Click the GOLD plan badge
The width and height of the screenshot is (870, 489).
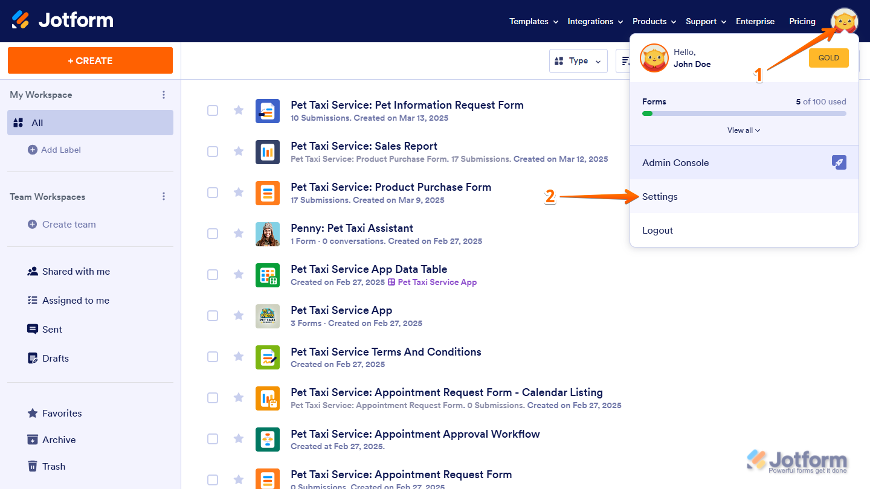(828, 57)
